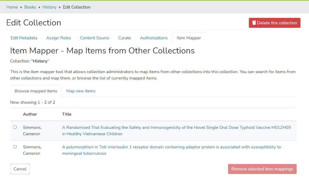Select the Authorizations tab

tap(154, 38)
